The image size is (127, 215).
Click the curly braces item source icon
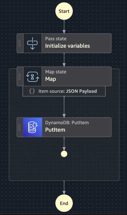point(32,91)
